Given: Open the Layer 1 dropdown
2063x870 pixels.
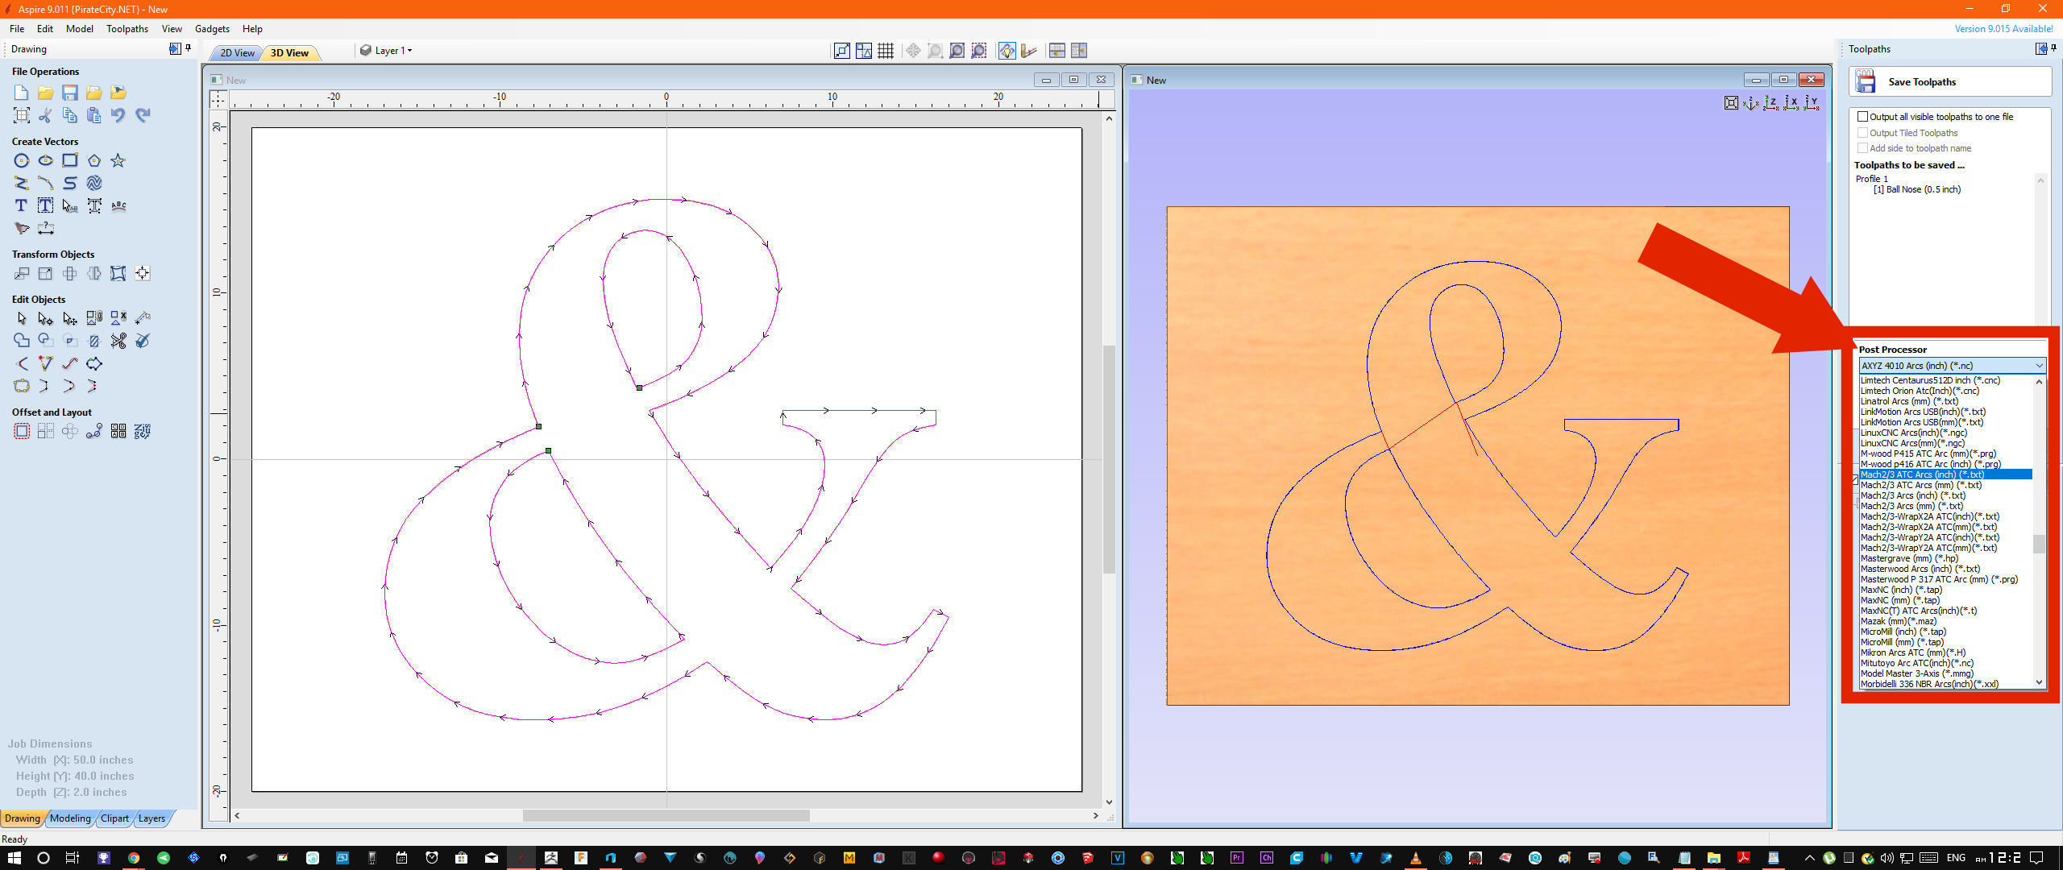Looking at the screenshot, I should click(x=386, y=51).
